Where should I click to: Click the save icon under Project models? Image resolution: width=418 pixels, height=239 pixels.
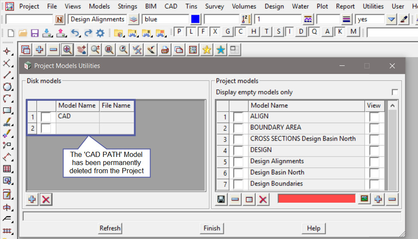[221, 199]
